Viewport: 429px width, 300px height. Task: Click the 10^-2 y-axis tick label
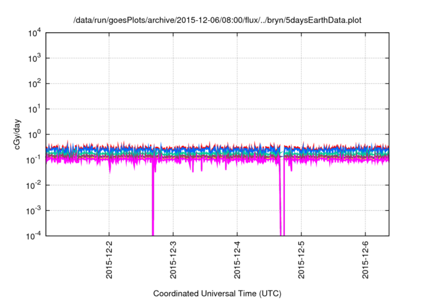34,185
